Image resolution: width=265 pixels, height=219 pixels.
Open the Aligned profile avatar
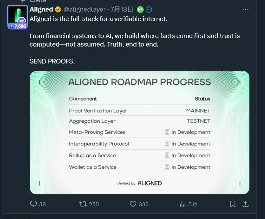pyautogui.click(x=18, y=15)
